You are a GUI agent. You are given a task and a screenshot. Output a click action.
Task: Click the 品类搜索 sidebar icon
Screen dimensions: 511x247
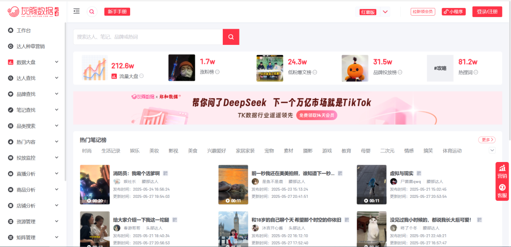tap(10, 126)
